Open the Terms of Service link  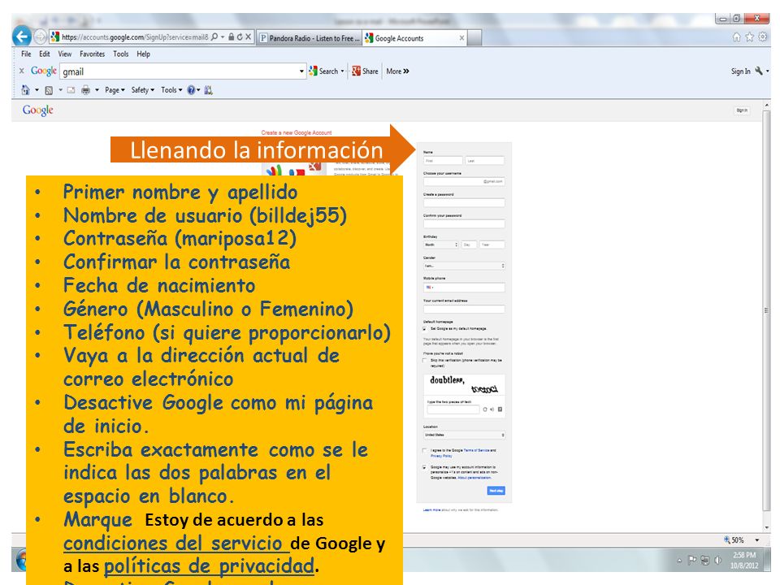477,450
